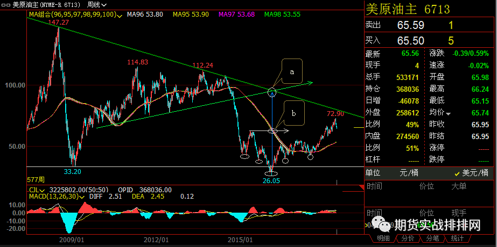The width and height of the screenshot is (497, 247).
Task: Click the 114.83 high price label
Action: coord(138,62)
